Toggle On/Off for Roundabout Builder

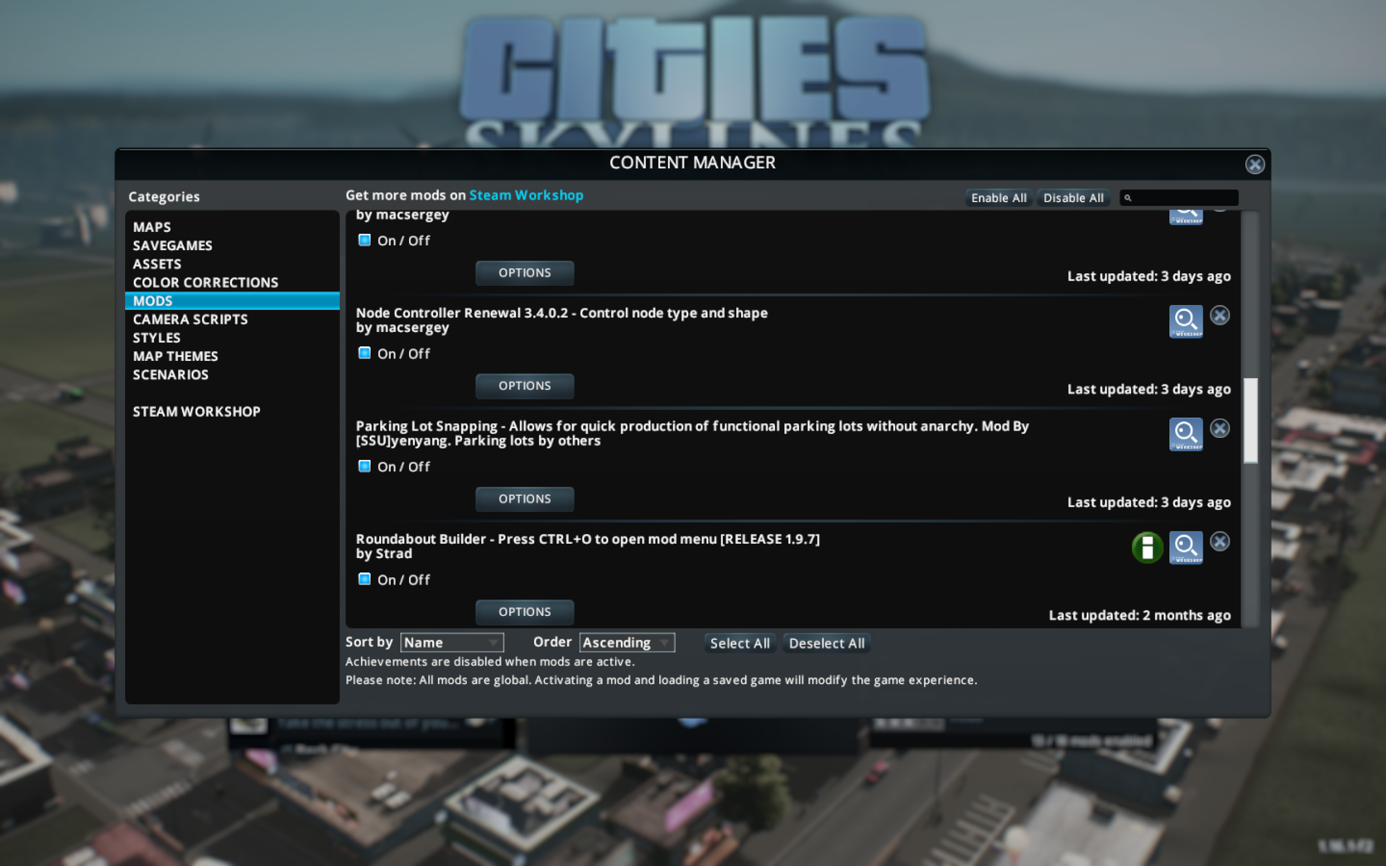364,579
